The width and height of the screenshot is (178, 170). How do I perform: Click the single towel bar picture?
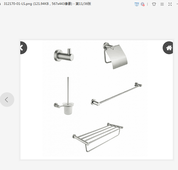pos(116,94)
